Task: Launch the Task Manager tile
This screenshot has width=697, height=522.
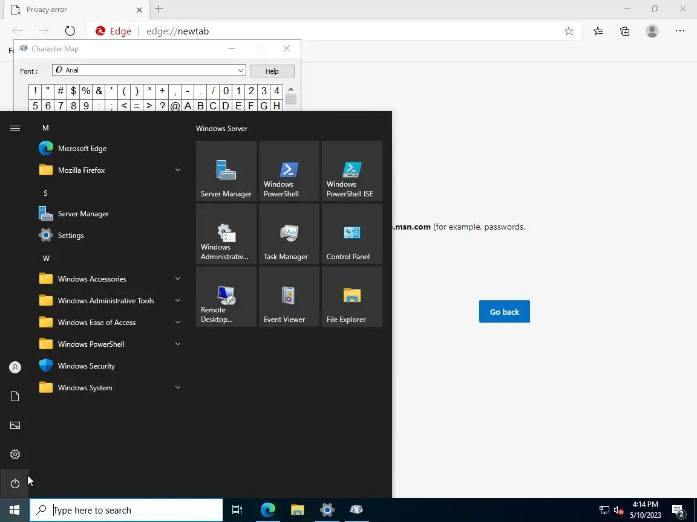Action: (289, 234)
